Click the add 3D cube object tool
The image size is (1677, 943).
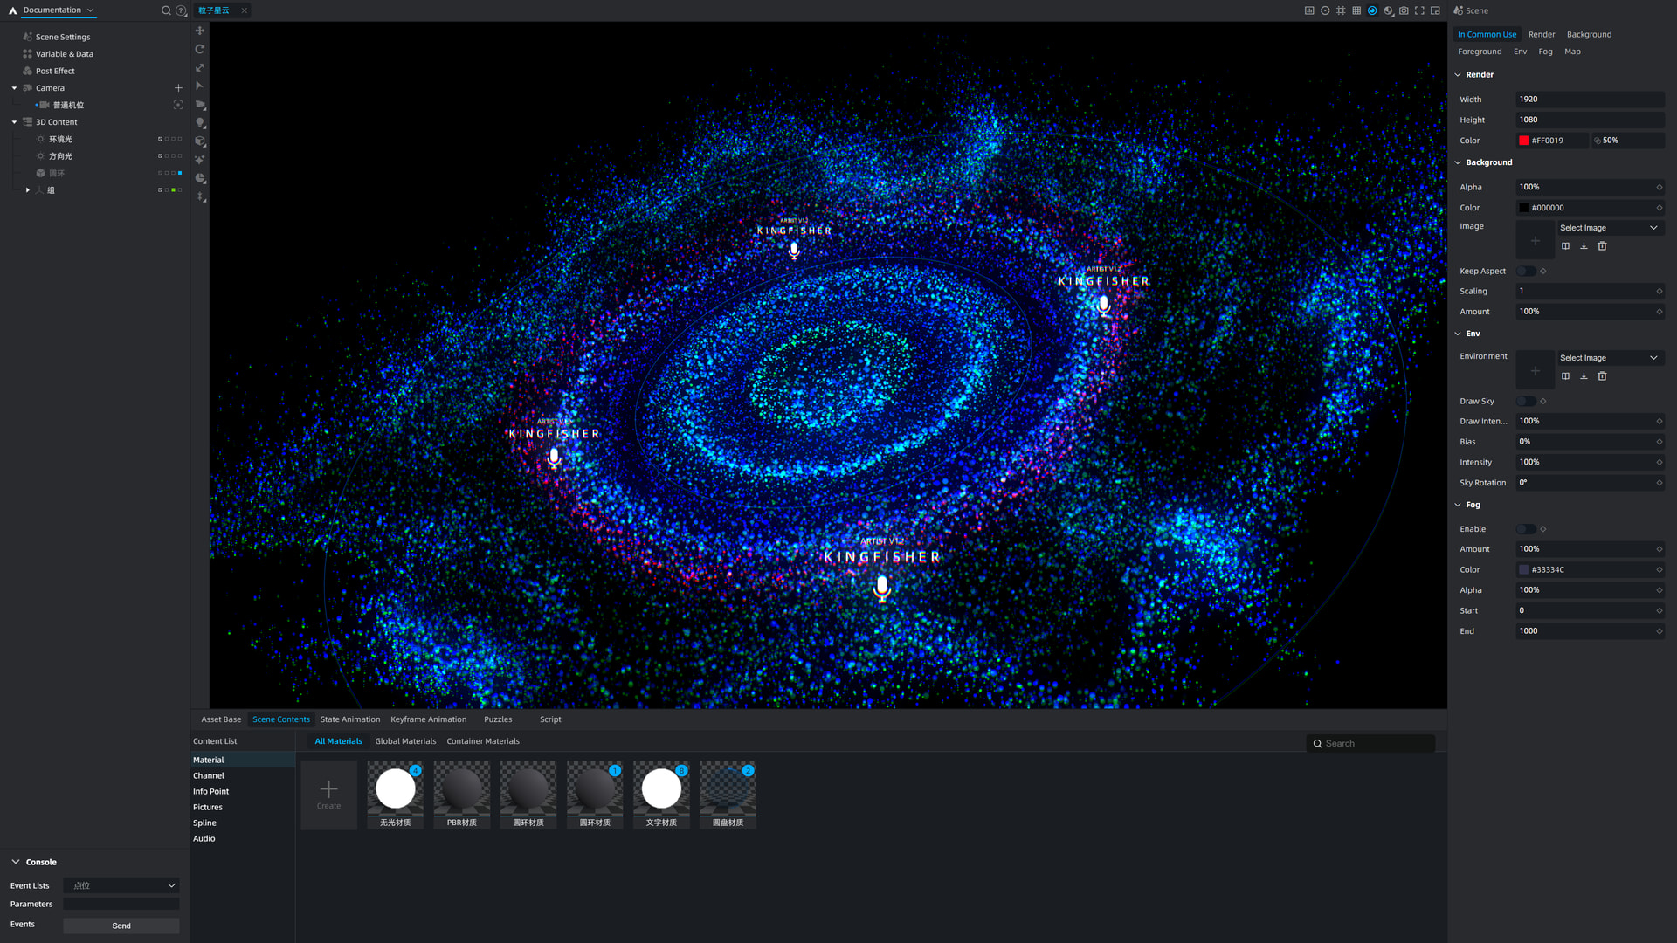[x=200, y=141]
